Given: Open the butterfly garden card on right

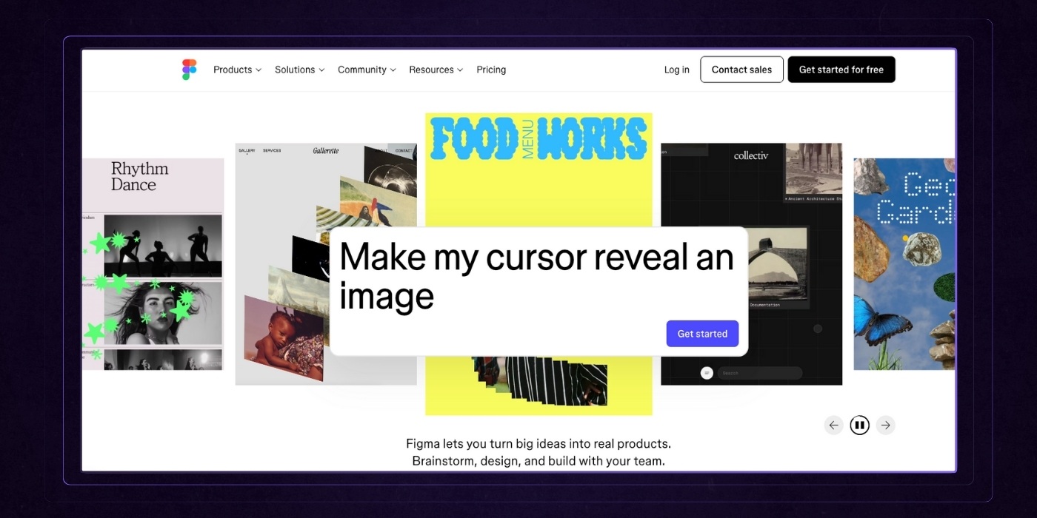Looking at the screenshot, I should click(904, 263).
